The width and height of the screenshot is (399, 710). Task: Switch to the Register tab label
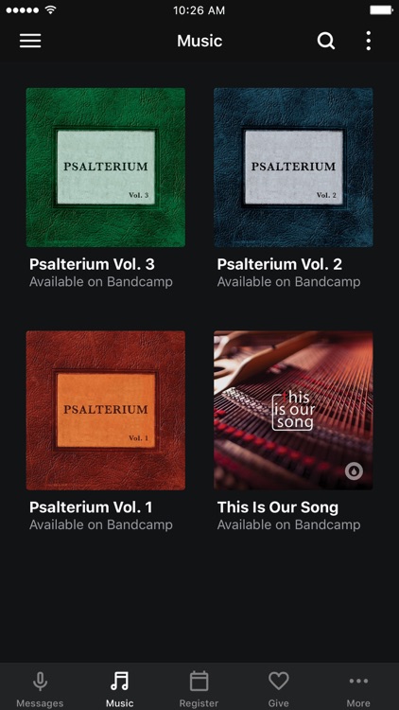[199, 703]
